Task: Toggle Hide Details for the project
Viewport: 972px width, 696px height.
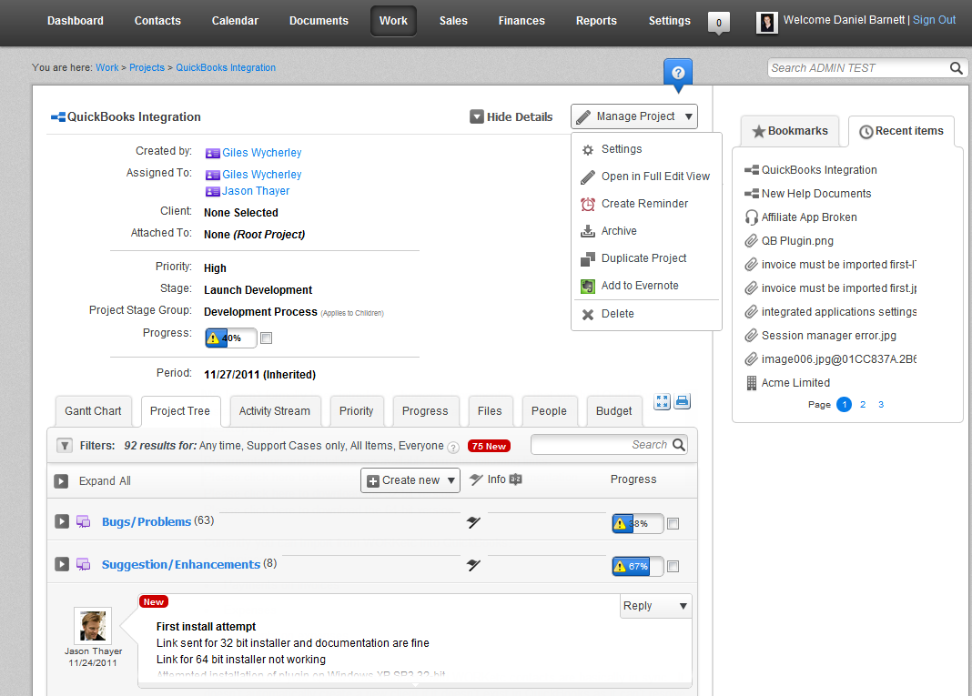Action: (x=511, y=116)
